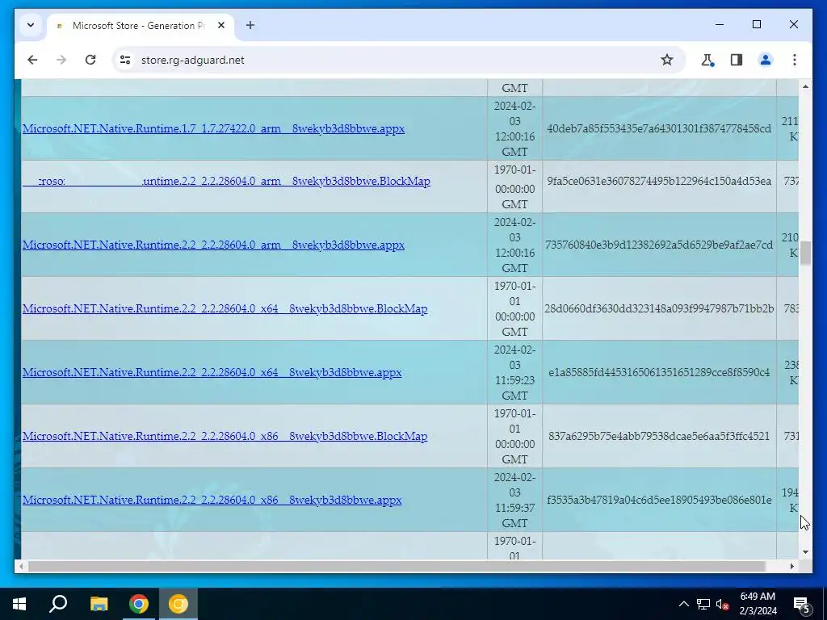The image size is (827, 620).
Task: Open File Explorer from the taskbar
Action: 99,604
